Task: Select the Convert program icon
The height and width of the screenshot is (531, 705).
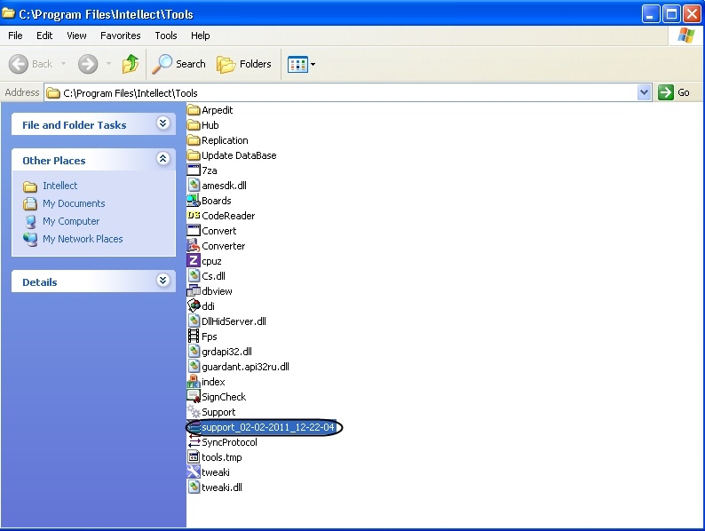Action: point(194,231)
